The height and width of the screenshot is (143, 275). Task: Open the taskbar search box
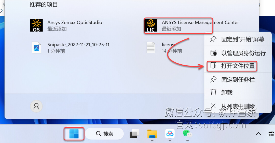click(x=105, y=134)
